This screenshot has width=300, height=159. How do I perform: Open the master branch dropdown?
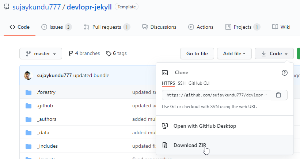(x=41, y=53)
